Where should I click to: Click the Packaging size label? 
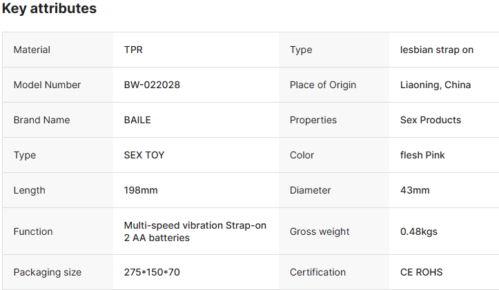tap(48, 272)
